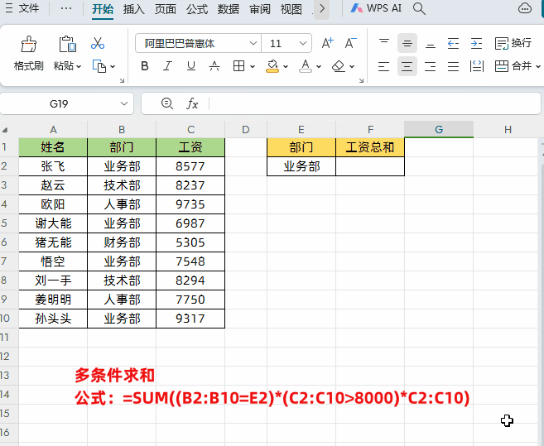The width and height of the screenshot is (544, 446).
Task: Expand the Name Box dropdown
Action: [124, 103]
